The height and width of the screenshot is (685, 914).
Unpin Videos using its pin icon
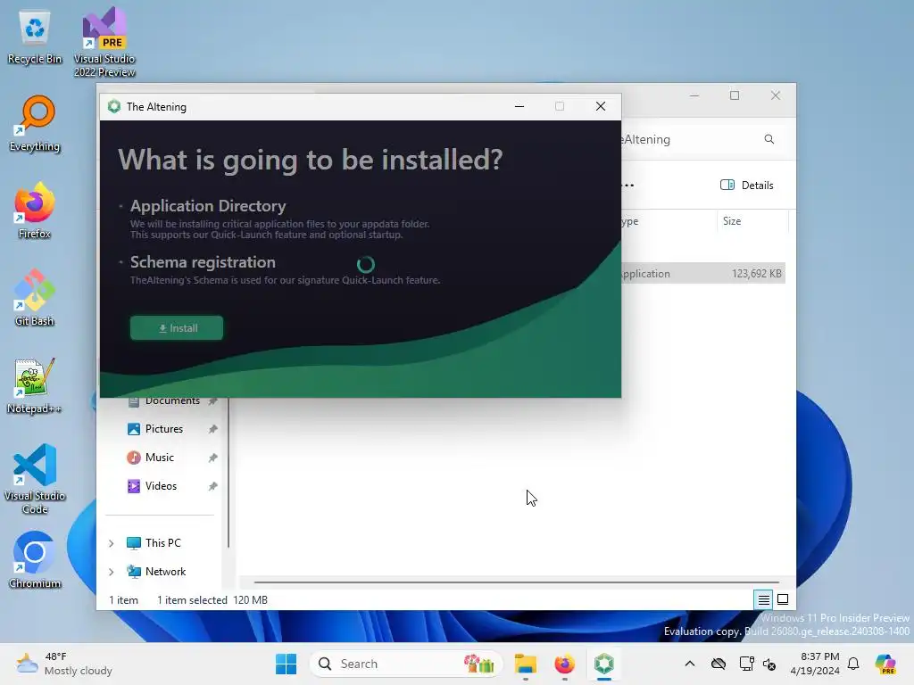tap(212, 486)
